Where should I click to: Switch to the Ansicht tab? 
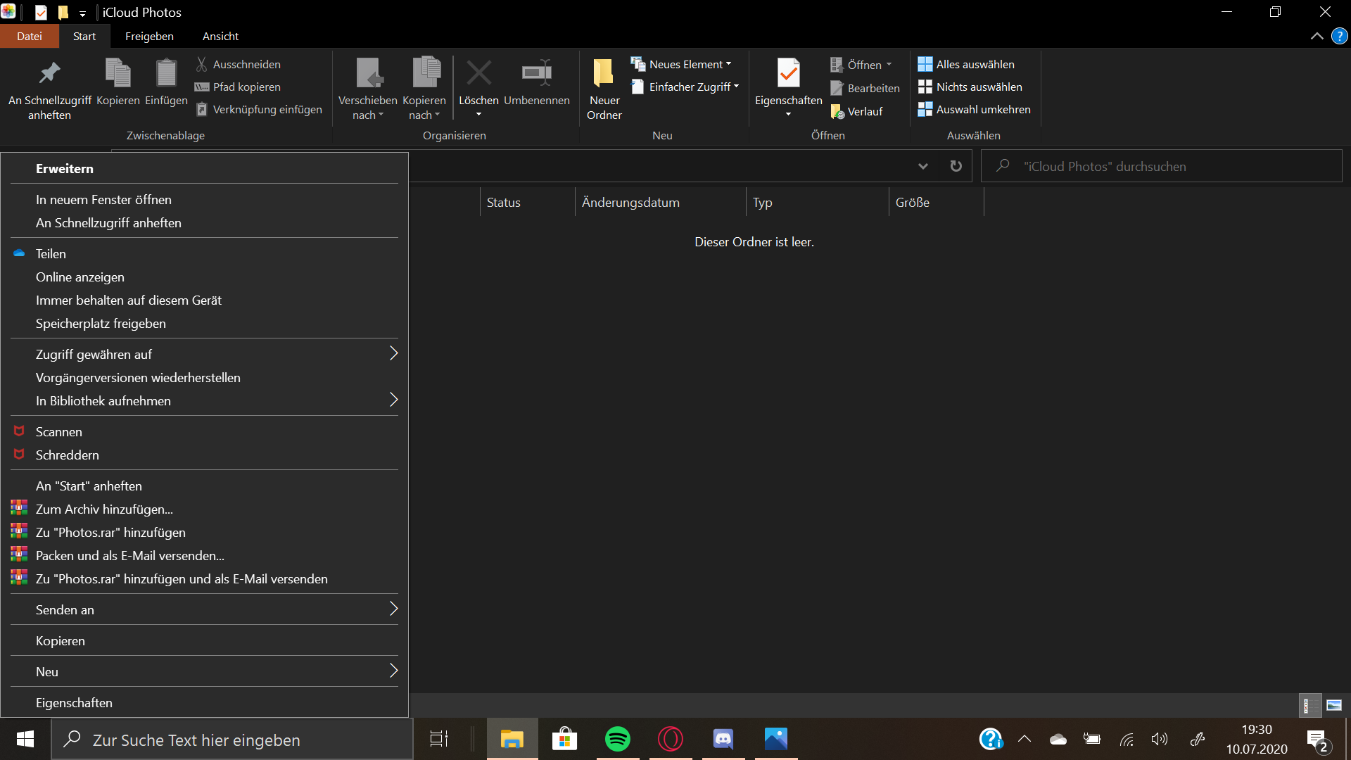[220, 36]
